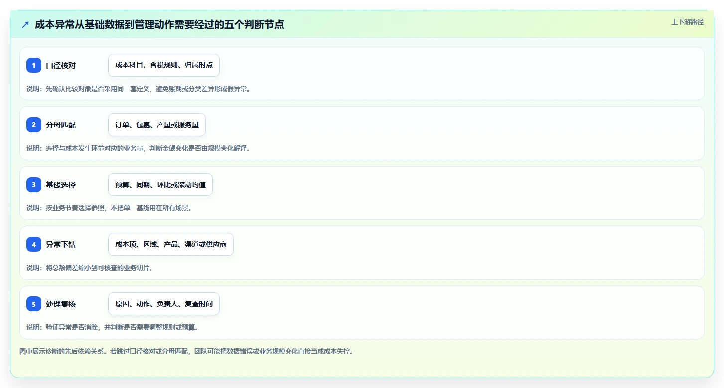Screen dimensions: 724x388
Task: Select the 成本项、区域、产品、渠道或供应商 chip
Action: click(171, 244)
